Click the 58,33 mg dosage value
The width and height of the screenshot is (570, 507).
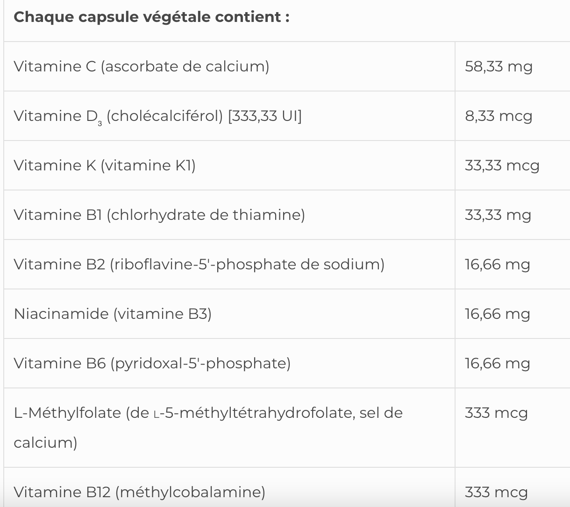(x=499, y=66)
